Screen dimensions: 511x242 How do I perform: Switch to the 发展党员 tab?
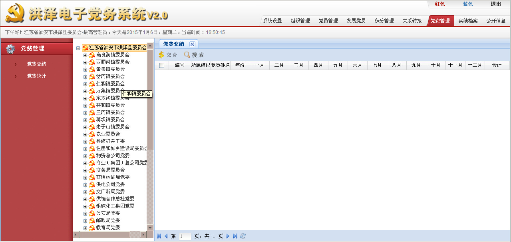point(356,21)
